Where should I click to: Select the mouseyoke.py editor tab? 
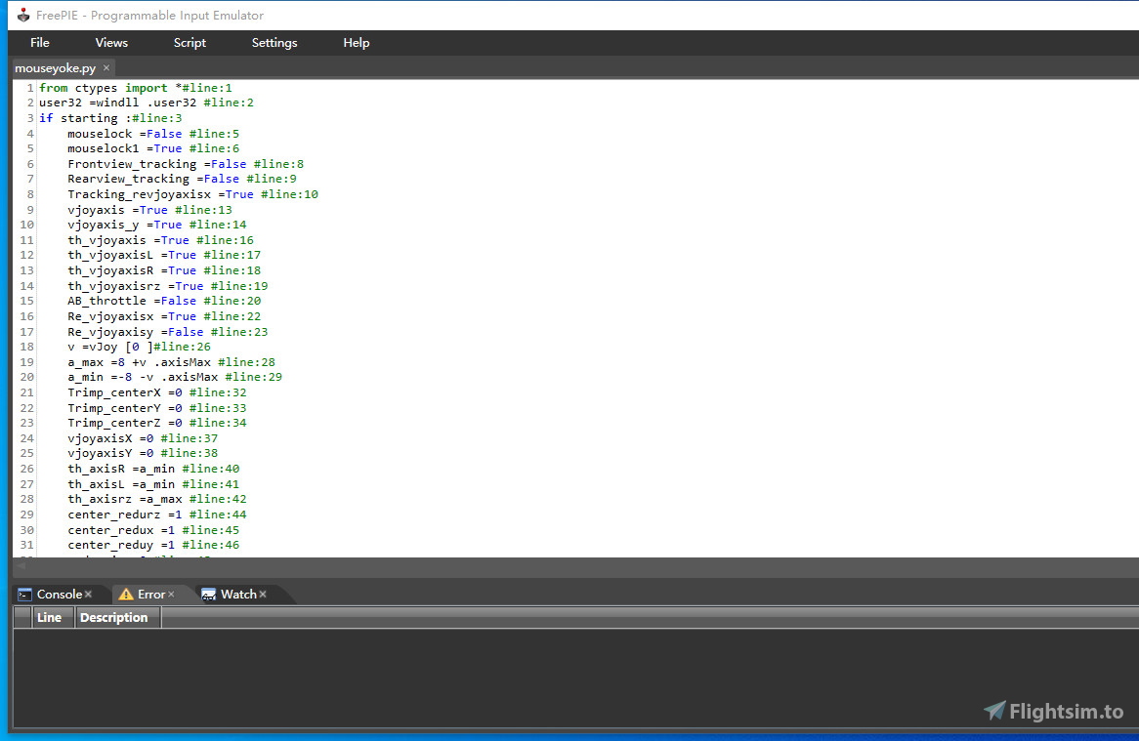[x=54, y=68]
